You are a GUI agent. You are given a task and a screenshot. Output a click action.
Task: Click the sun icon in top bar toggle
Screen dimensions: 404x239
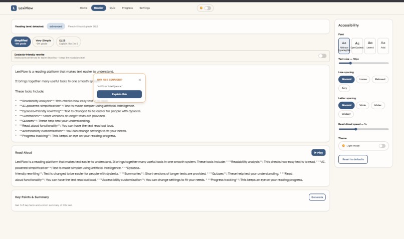(x=201, y=8)
